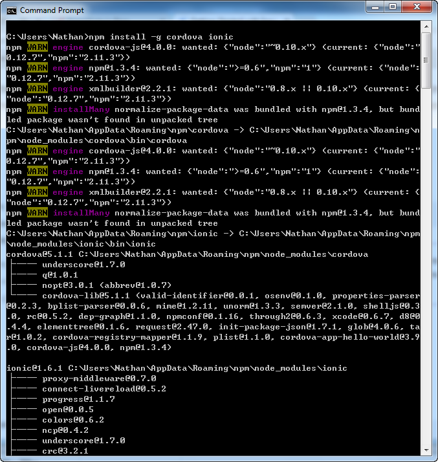Open the Command Prompt system menu icon
Screen dimensions: 438x462
point(12,11)
